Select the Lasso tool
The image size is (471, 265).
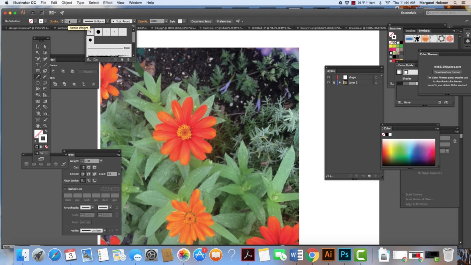click(45, 53)
